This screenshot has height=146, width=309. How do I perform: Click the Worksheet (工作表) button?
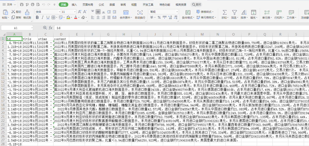(x=291, y=15)
